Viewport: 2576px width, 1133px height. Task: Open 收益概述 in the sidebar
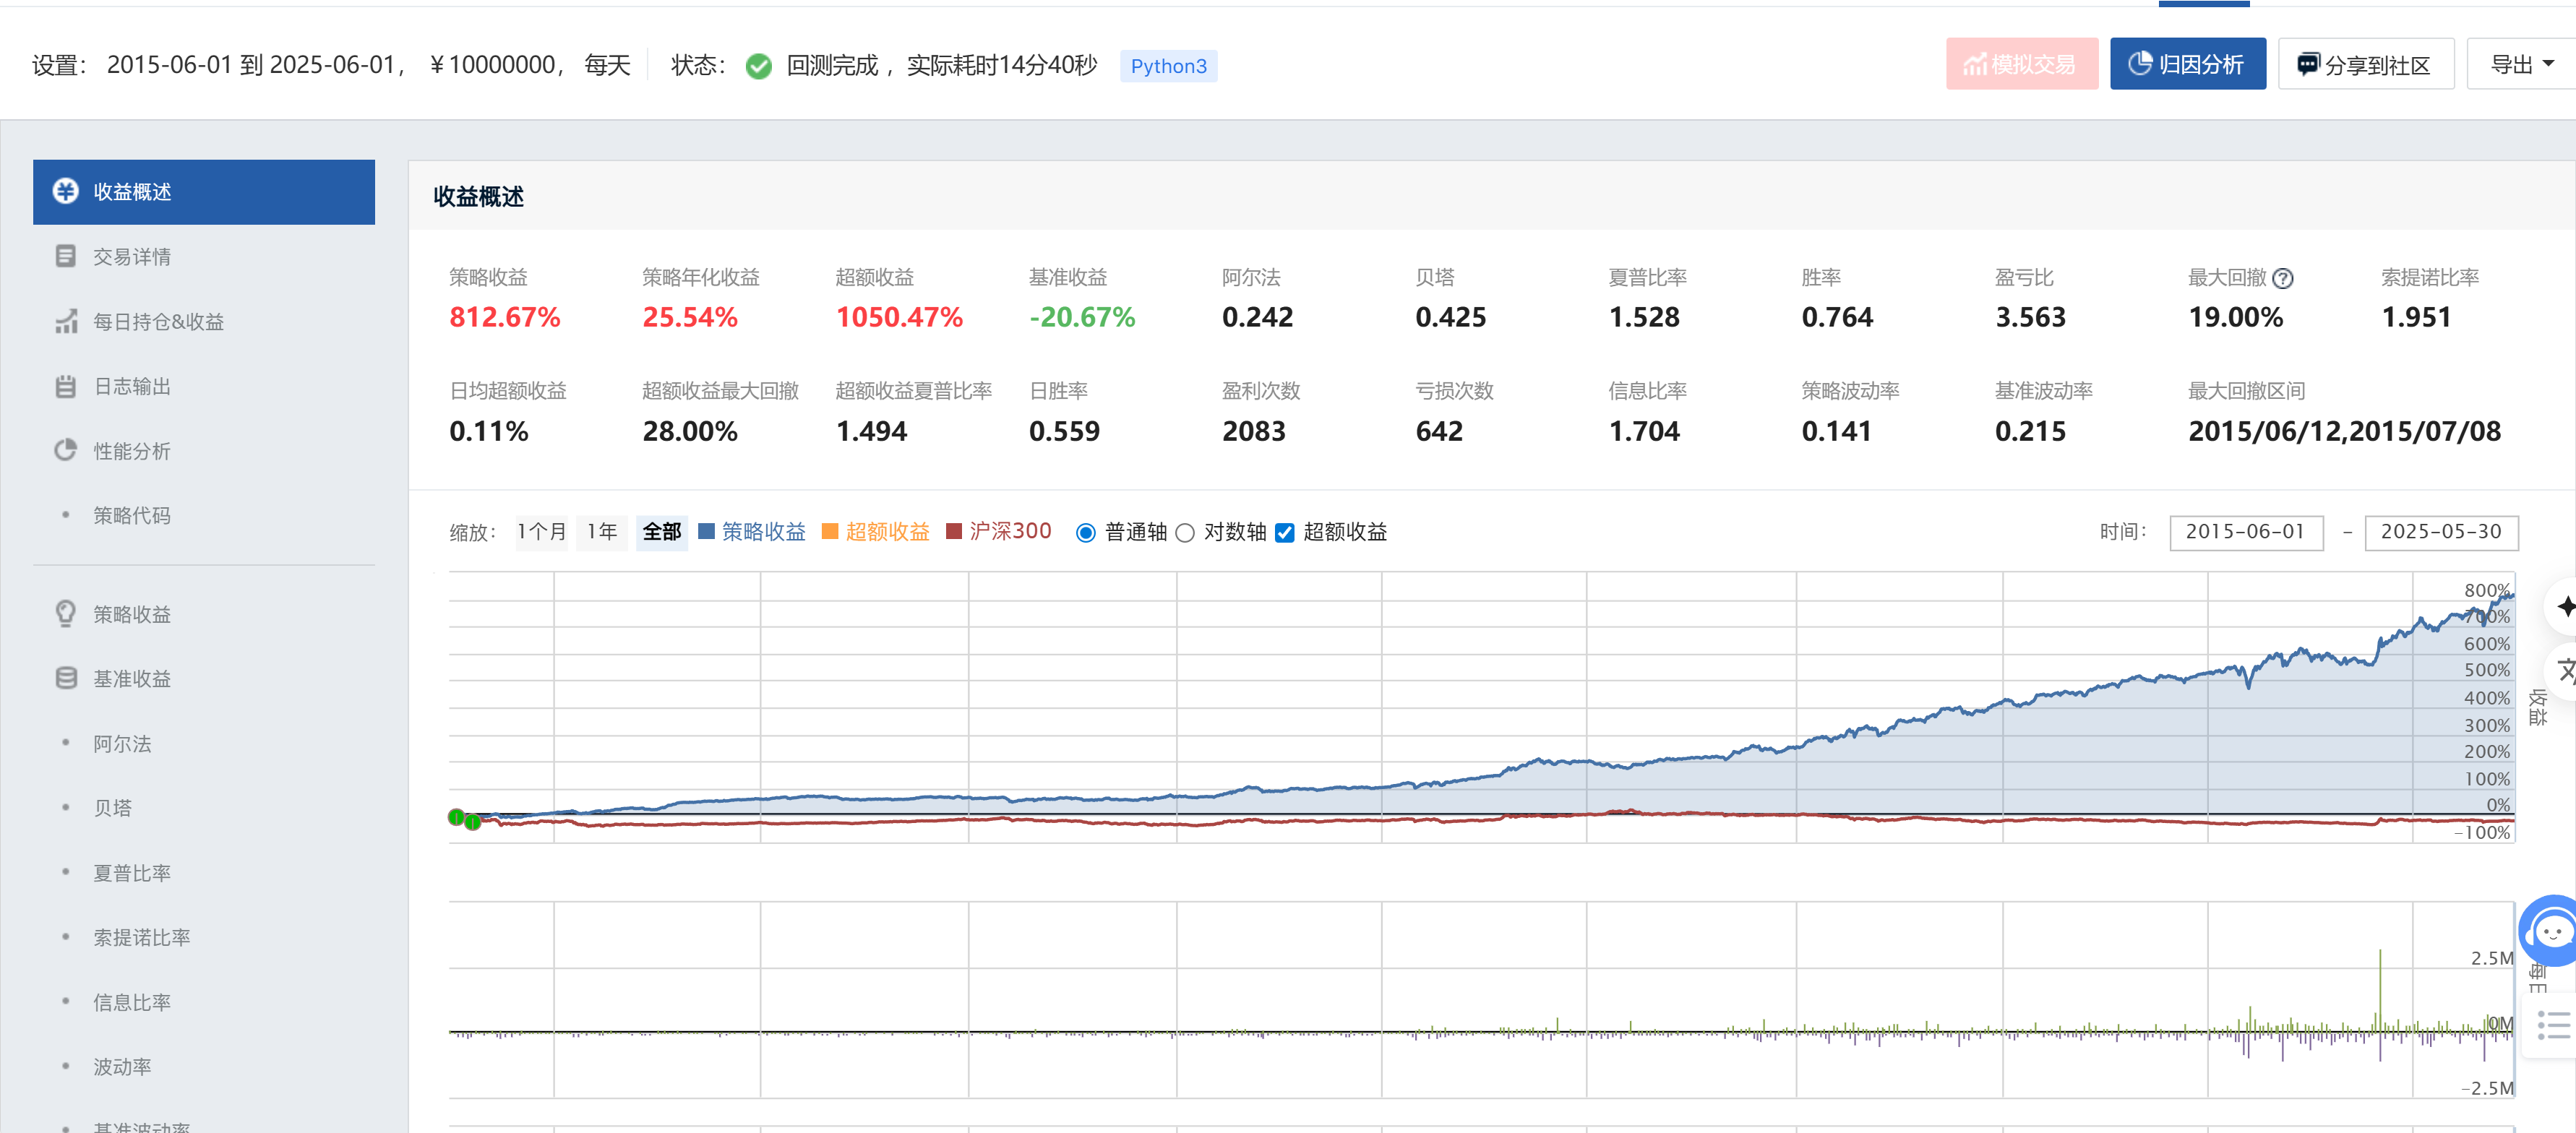[204, 192]
